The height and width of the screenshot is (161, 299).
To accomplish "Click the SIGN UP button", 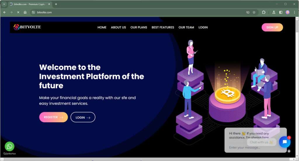I will tap(272, 27).
